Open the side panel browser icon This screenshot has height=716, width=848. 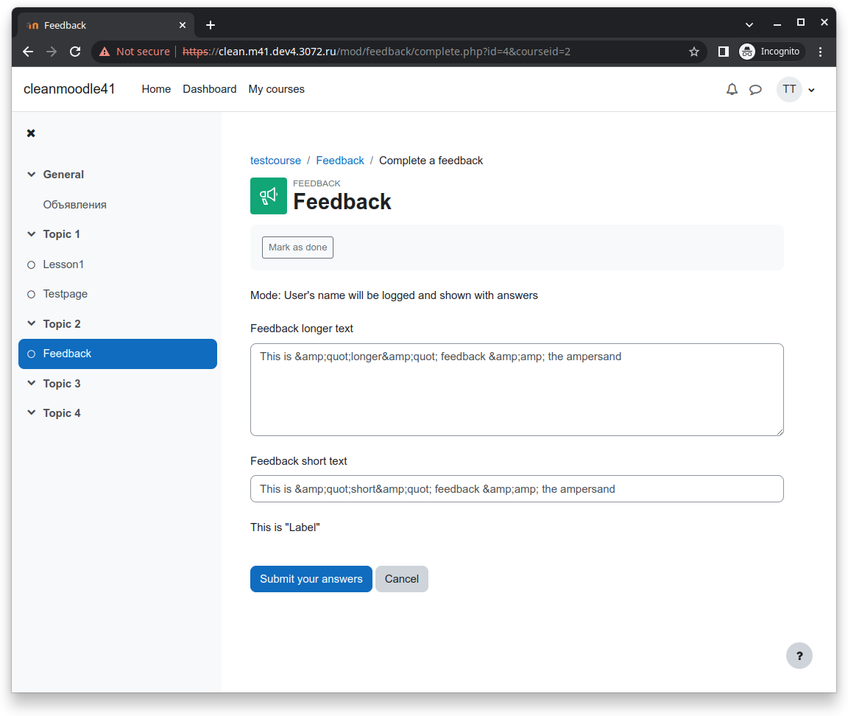(723, 52)
